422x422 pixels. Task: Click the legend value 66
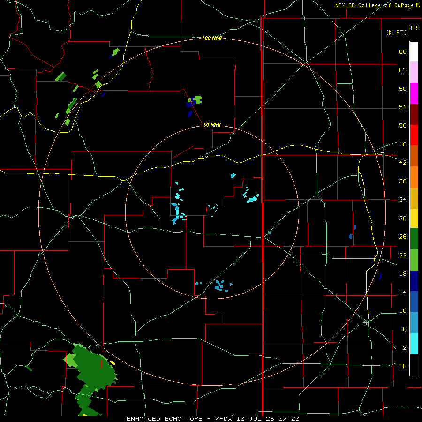(403, 52)
